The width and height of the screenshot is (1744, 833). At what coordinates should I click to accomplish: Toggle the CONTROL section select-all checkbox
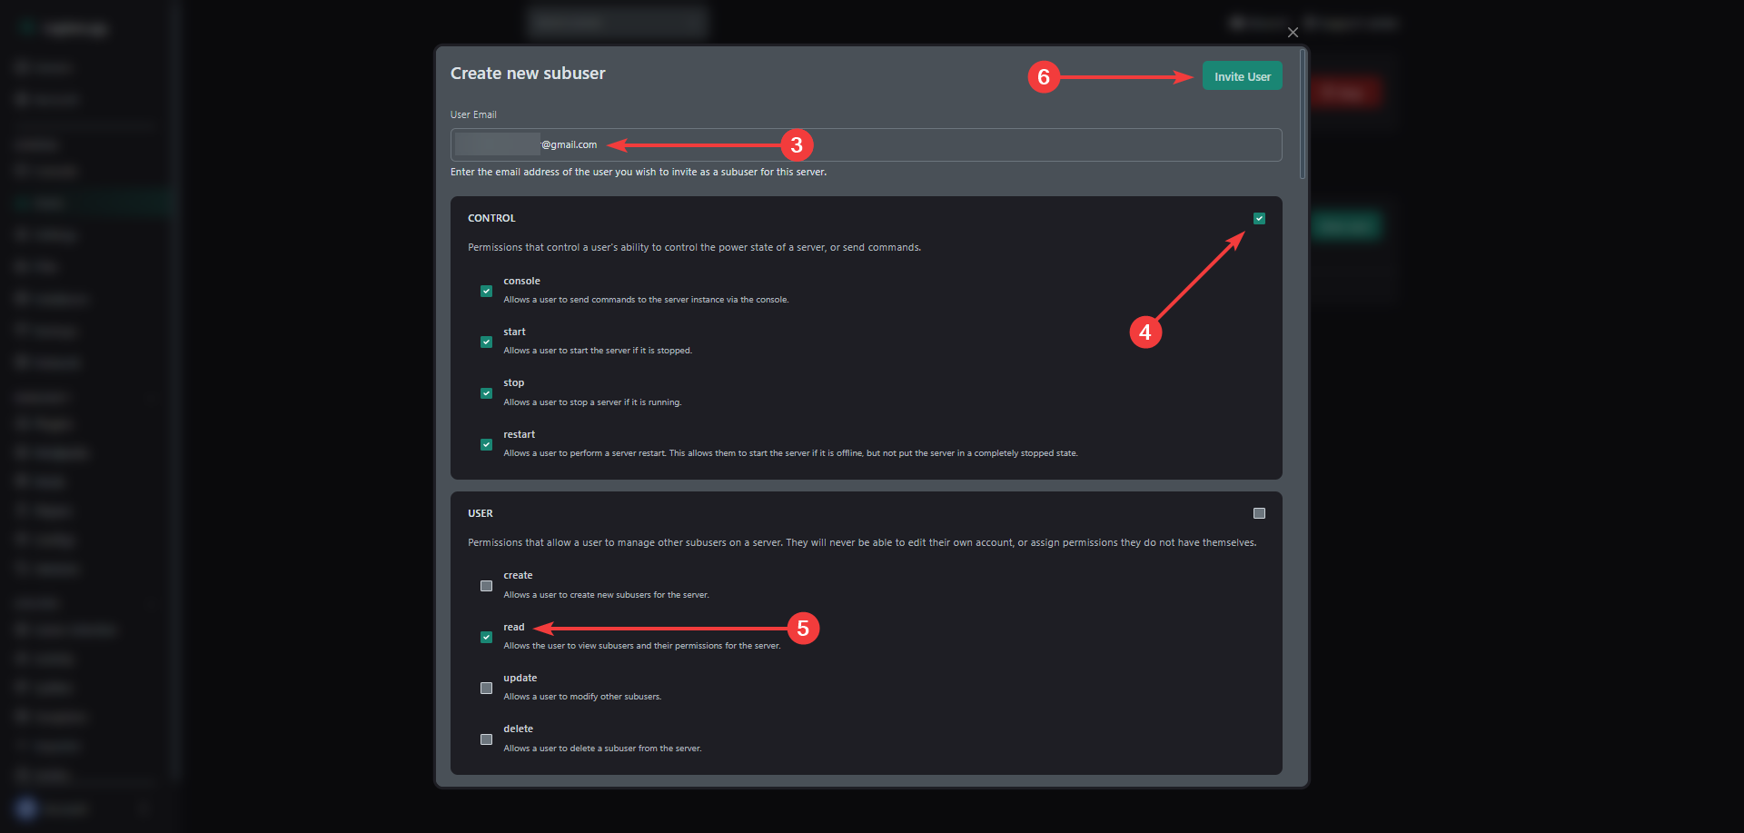point(1259,218)
